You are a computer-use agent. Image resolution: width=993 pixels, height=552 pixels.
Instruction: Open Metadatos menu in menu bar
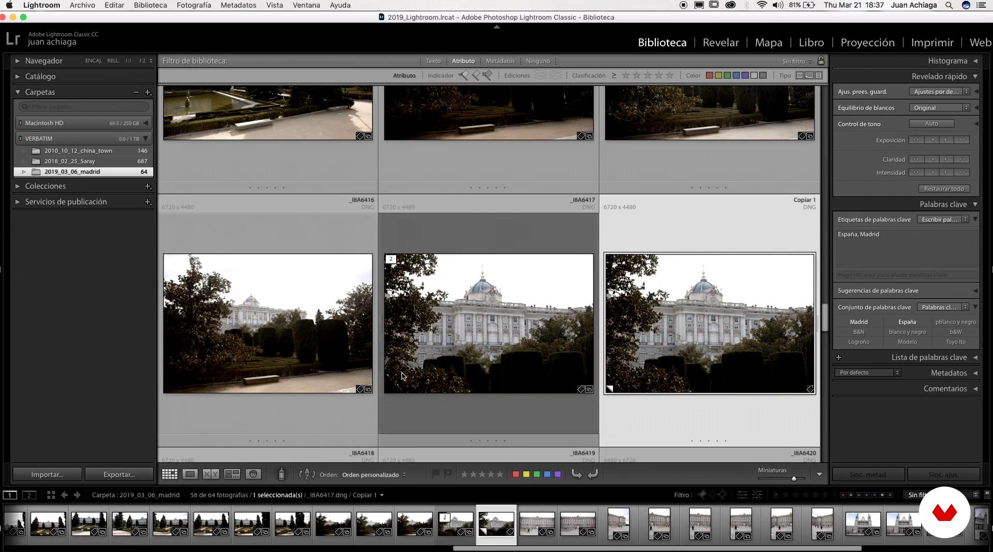tap(238, 5)
